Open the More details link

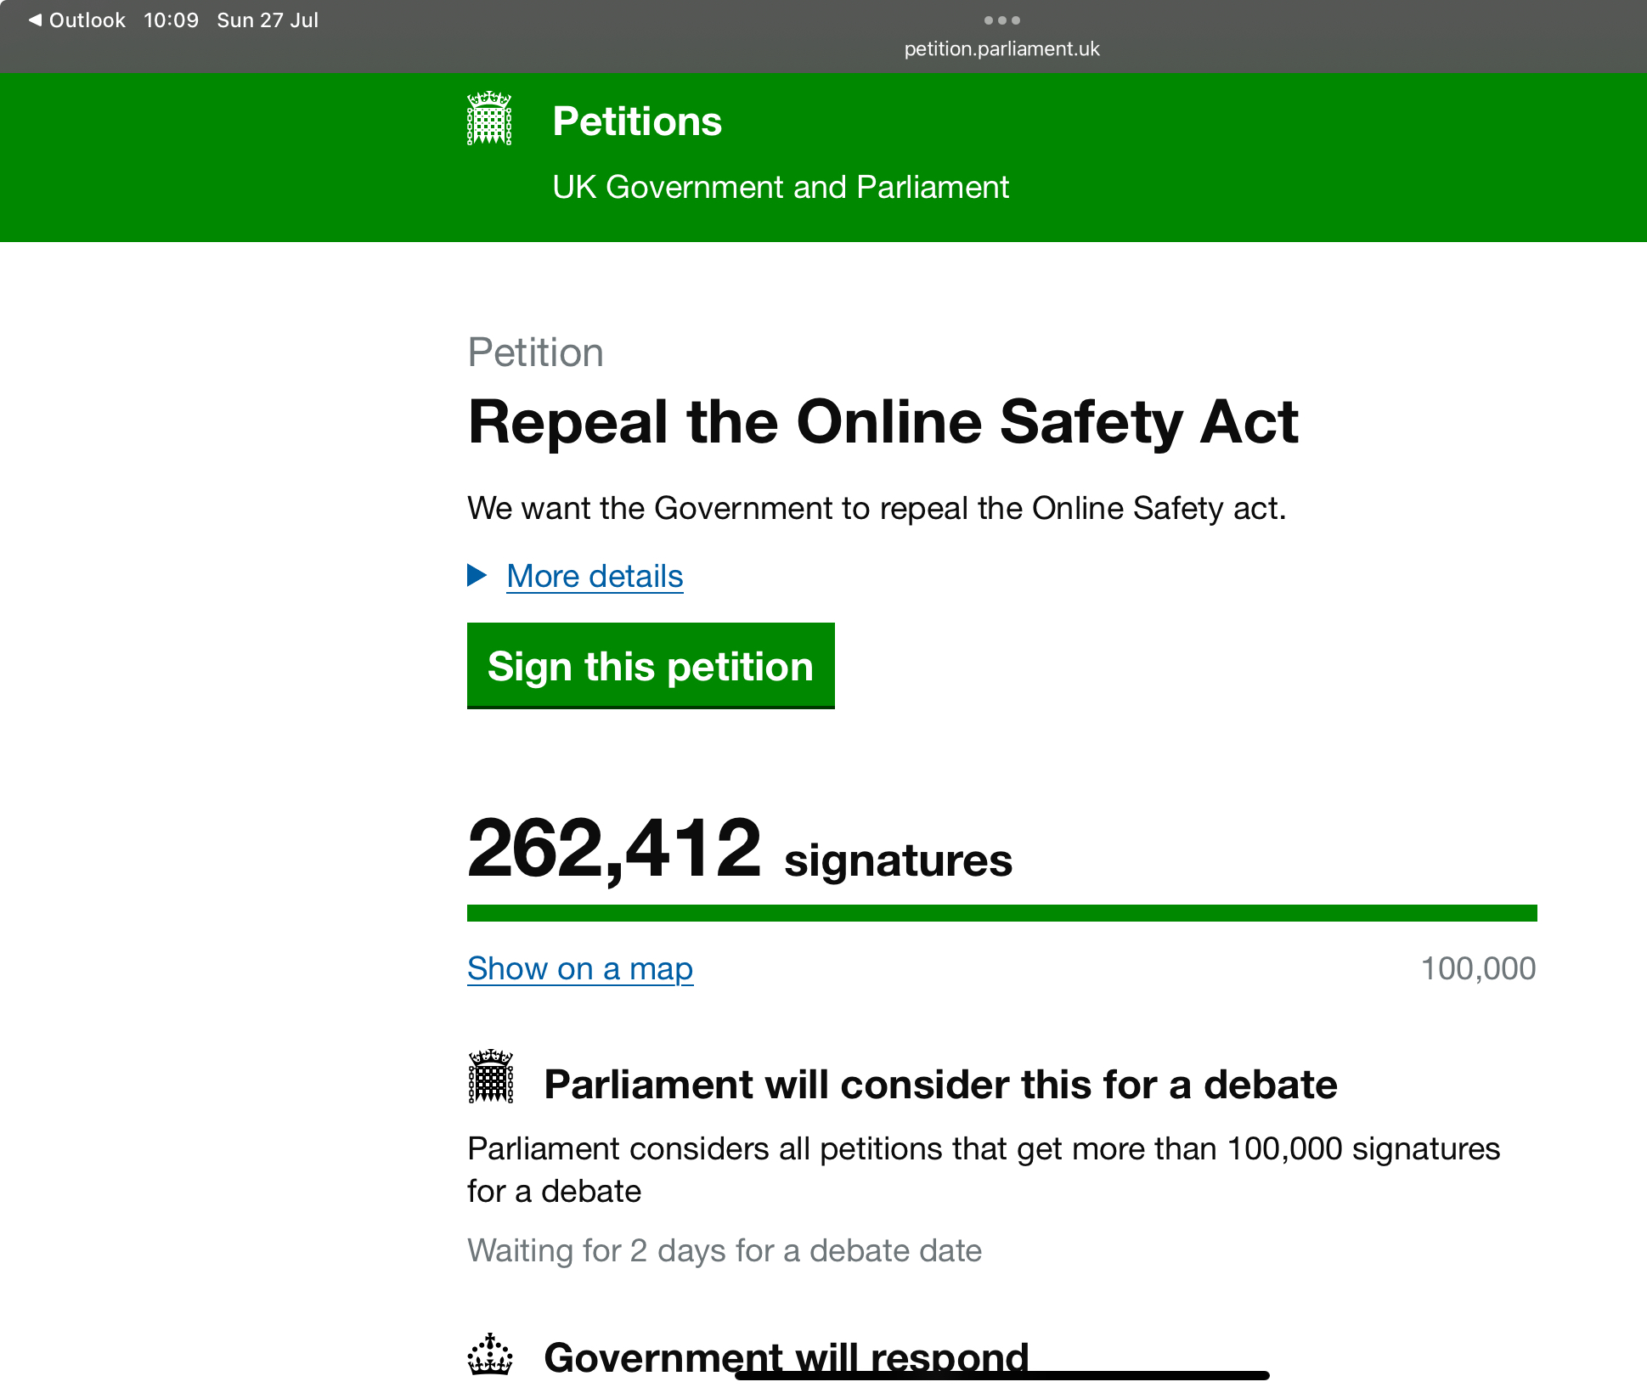(x=595, y=576)
